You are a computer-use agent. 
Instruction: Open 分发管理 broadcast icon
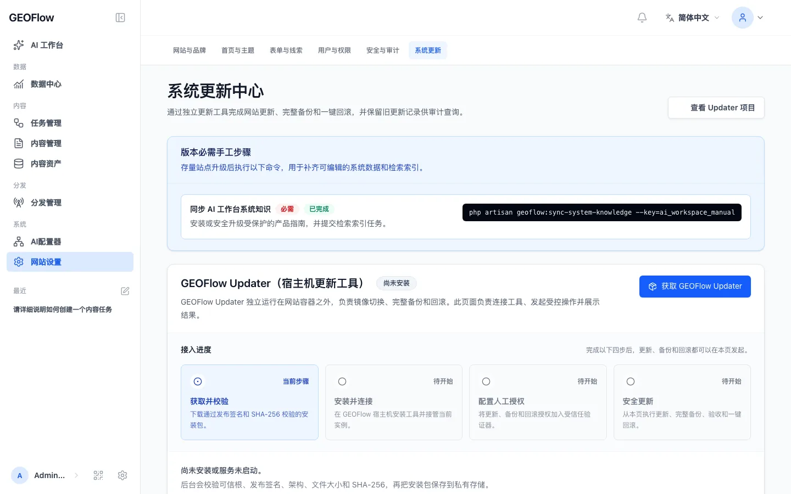click(19, 203)
